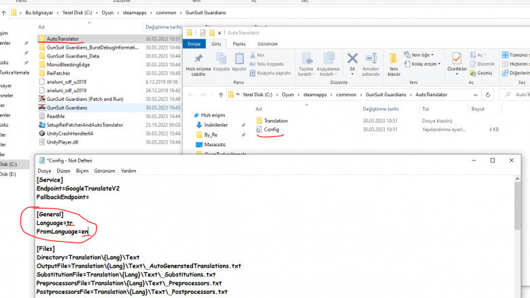Open the Dosya menu in Notepad
Screen dimensions: 530x298
44,171
